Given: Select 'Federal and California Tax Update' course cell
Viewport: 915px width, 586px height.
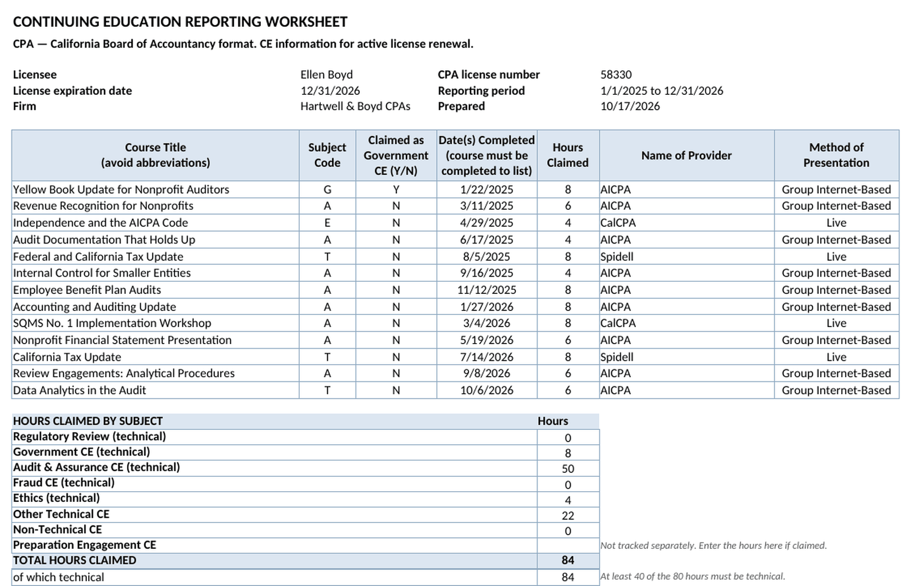Looking at the screenshot, I should (x=156, y=256).
